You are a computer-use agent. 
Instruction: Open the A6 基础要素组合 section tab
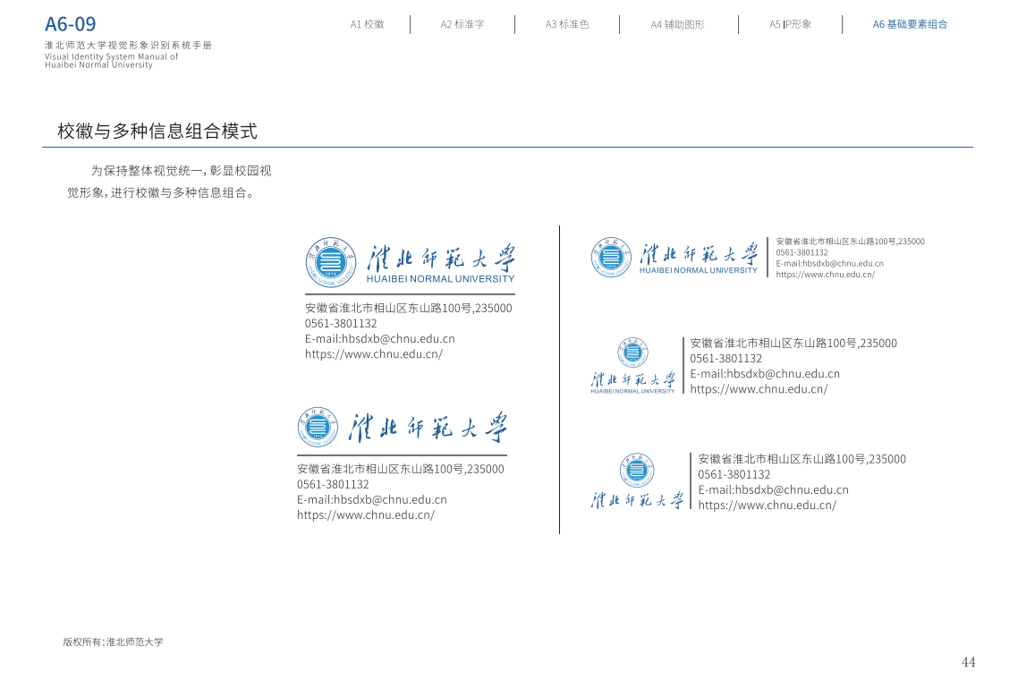[910, 25]
